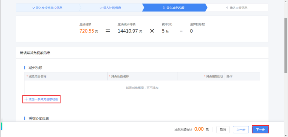The height and width of the screenshot is (137, 288).
Task: Click the 应纳税额 label
Action: (x=85, y=24)
